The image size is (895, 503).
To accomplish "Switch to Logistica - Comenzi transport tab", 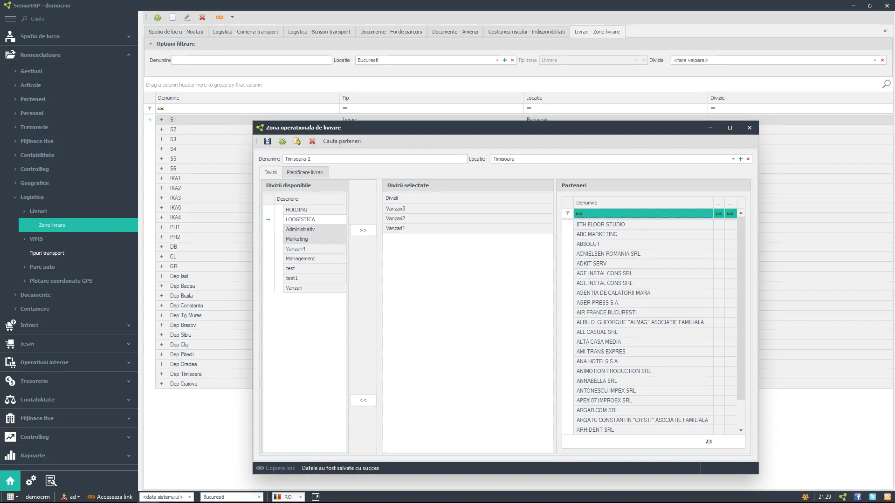I will point(245,32).
